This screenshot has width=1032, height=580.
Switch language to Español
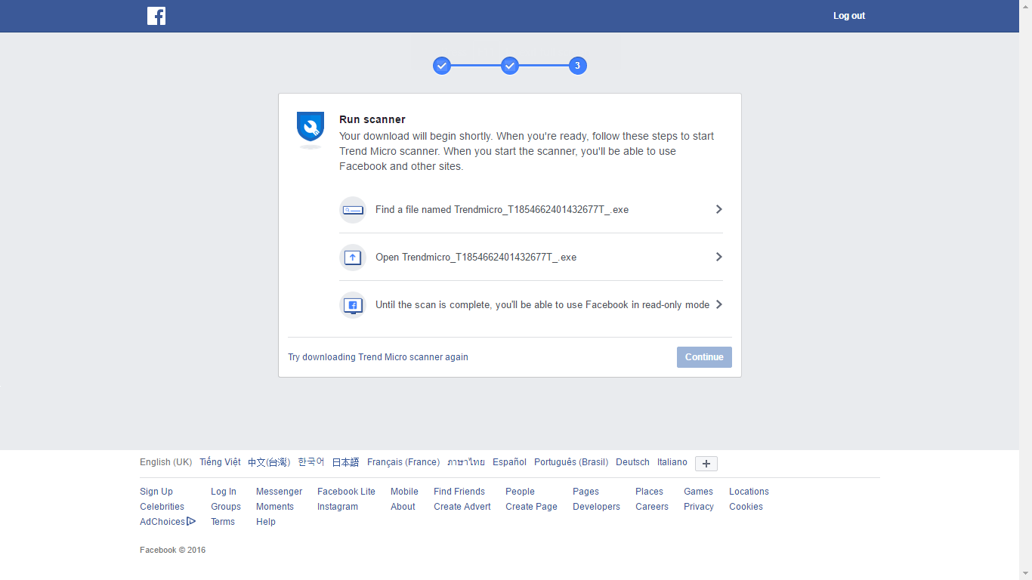(x=509, y=462)
